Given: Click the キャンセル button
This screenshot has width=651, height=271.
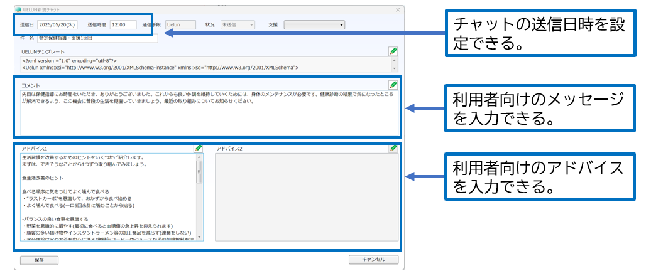Looking at the screenshot, I should click(x=373, y=259).
